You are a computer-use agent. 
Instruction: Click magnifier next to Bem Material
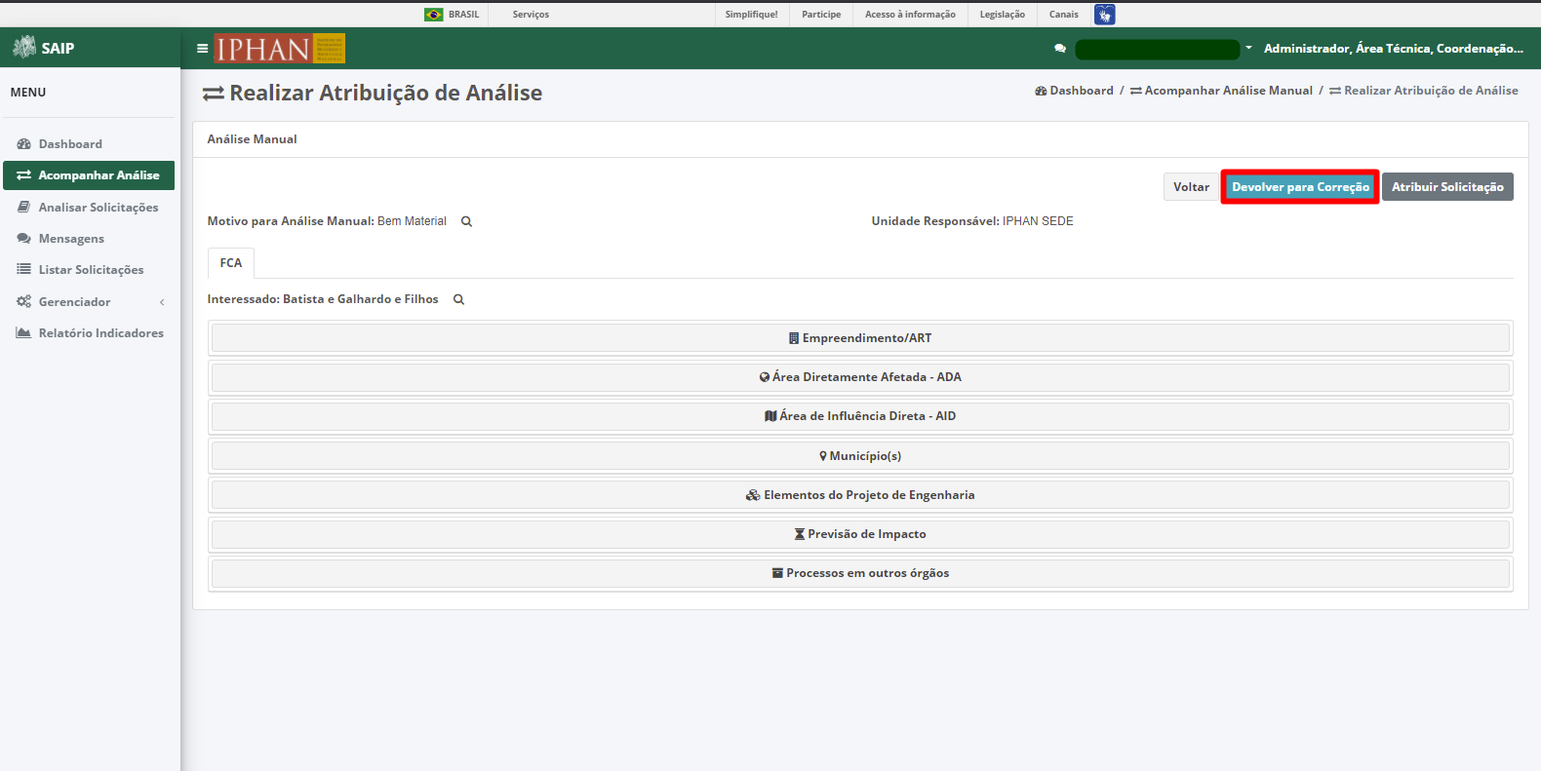click(466, 221)
